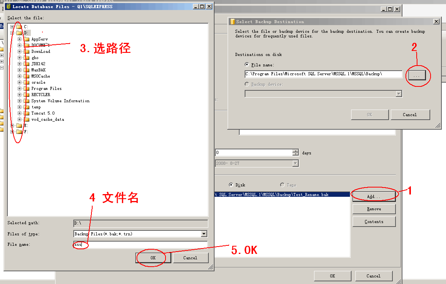Click OK in Locate Database Files dialog

[153, 258]
